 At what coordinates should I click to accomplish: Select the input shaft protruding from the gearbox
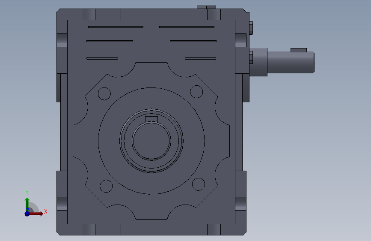(291, 62)
